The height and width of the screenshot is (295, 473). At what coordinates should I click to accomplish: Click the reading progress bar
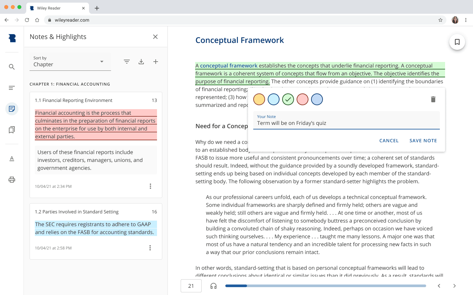click(326, 286)
